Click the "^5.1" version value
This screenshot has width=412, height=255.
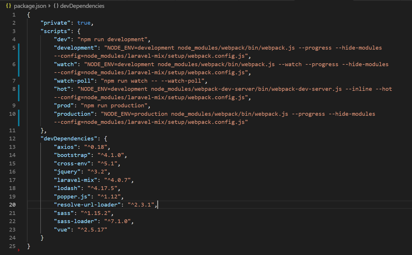click(x=107, y=163)
